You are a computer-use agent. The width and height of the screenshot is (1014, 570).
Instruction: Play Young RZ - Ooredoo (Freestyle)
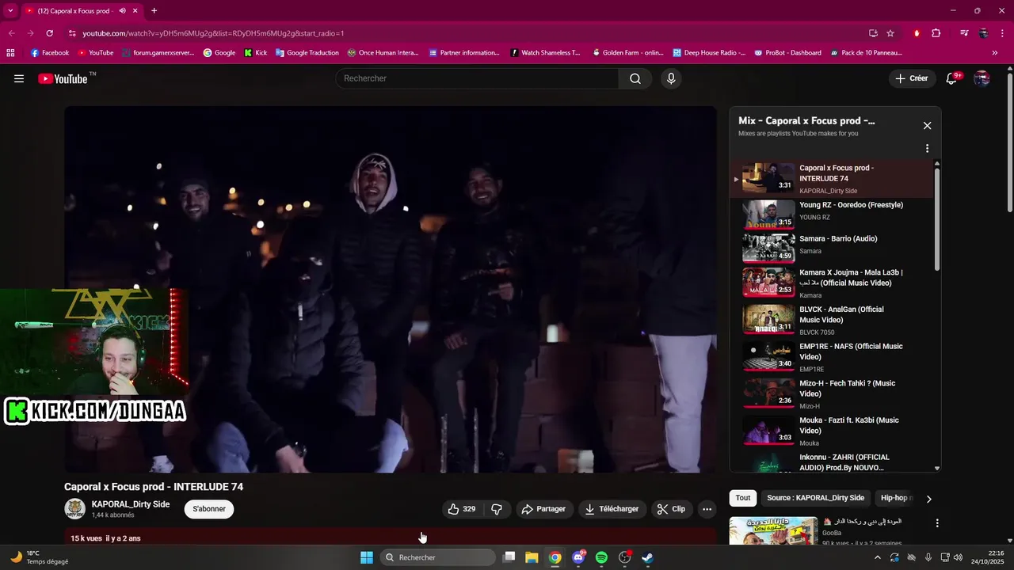[832, 214]
